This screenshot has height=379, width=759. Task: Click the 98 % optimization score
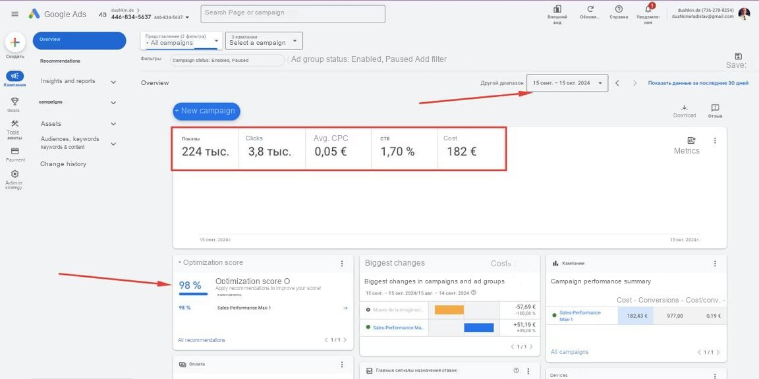point(190,285)
